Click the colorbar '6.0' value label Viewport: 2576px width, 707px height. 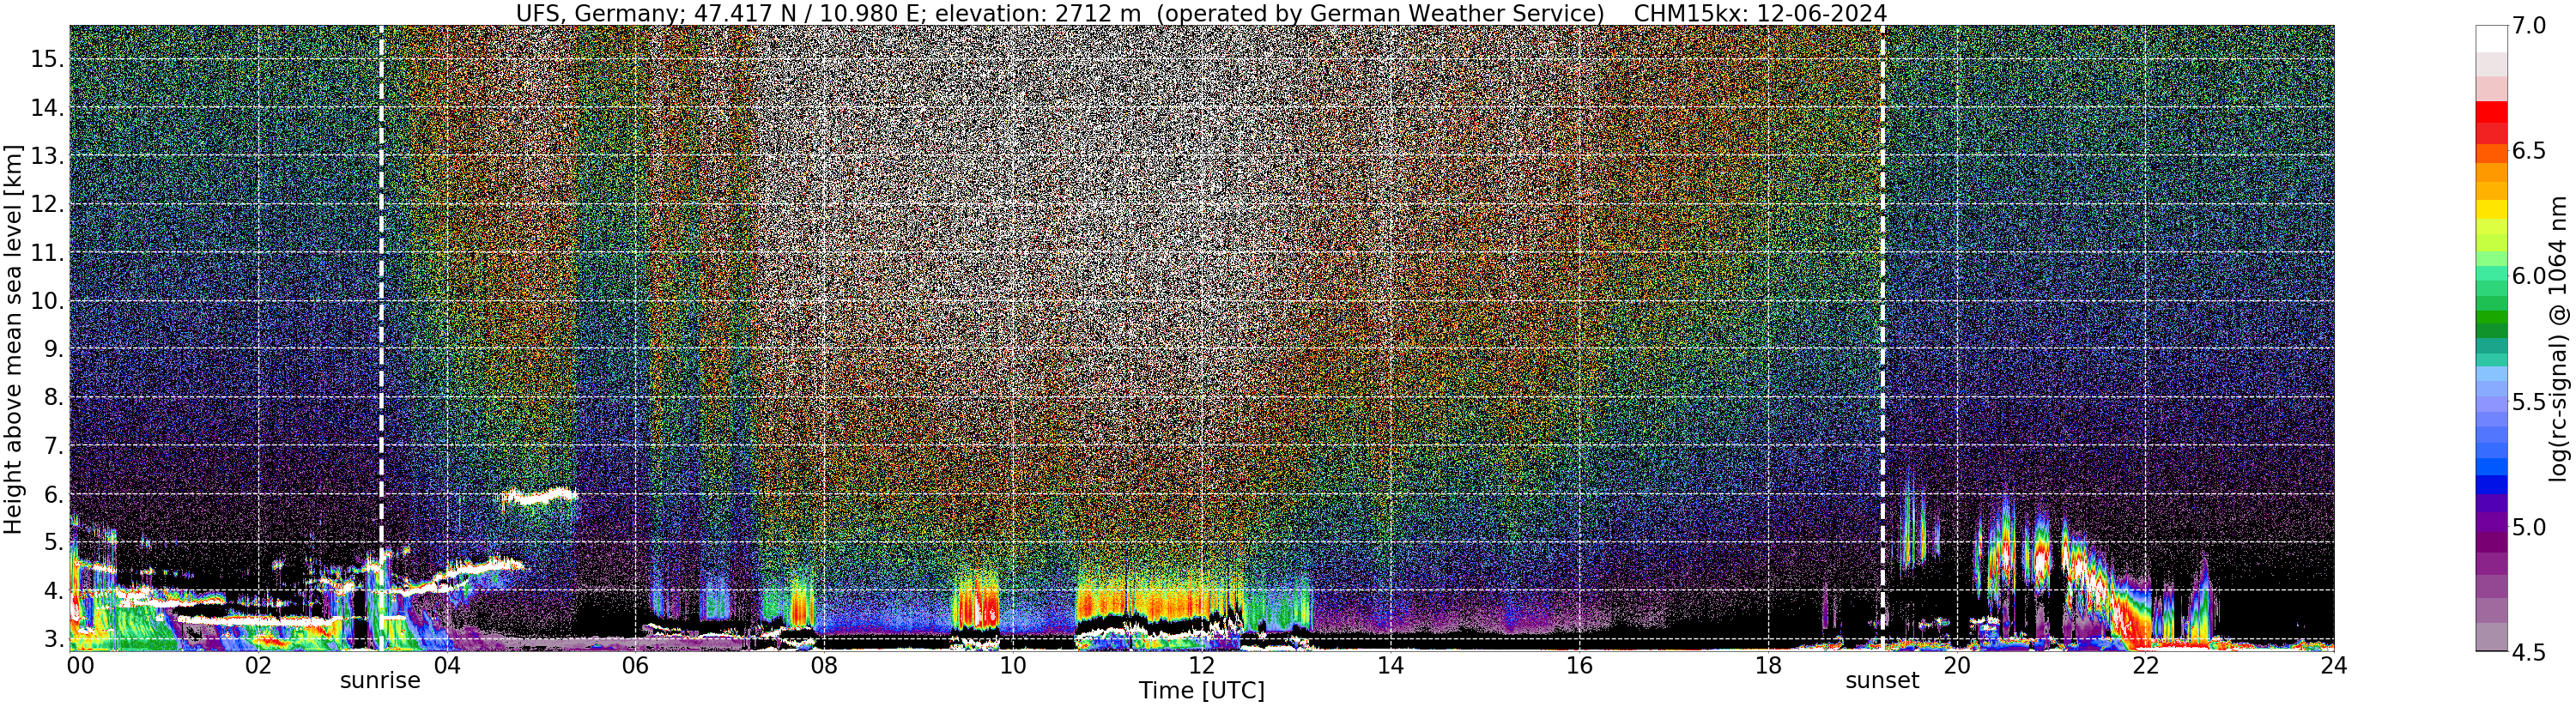(x=2528, y=276)
